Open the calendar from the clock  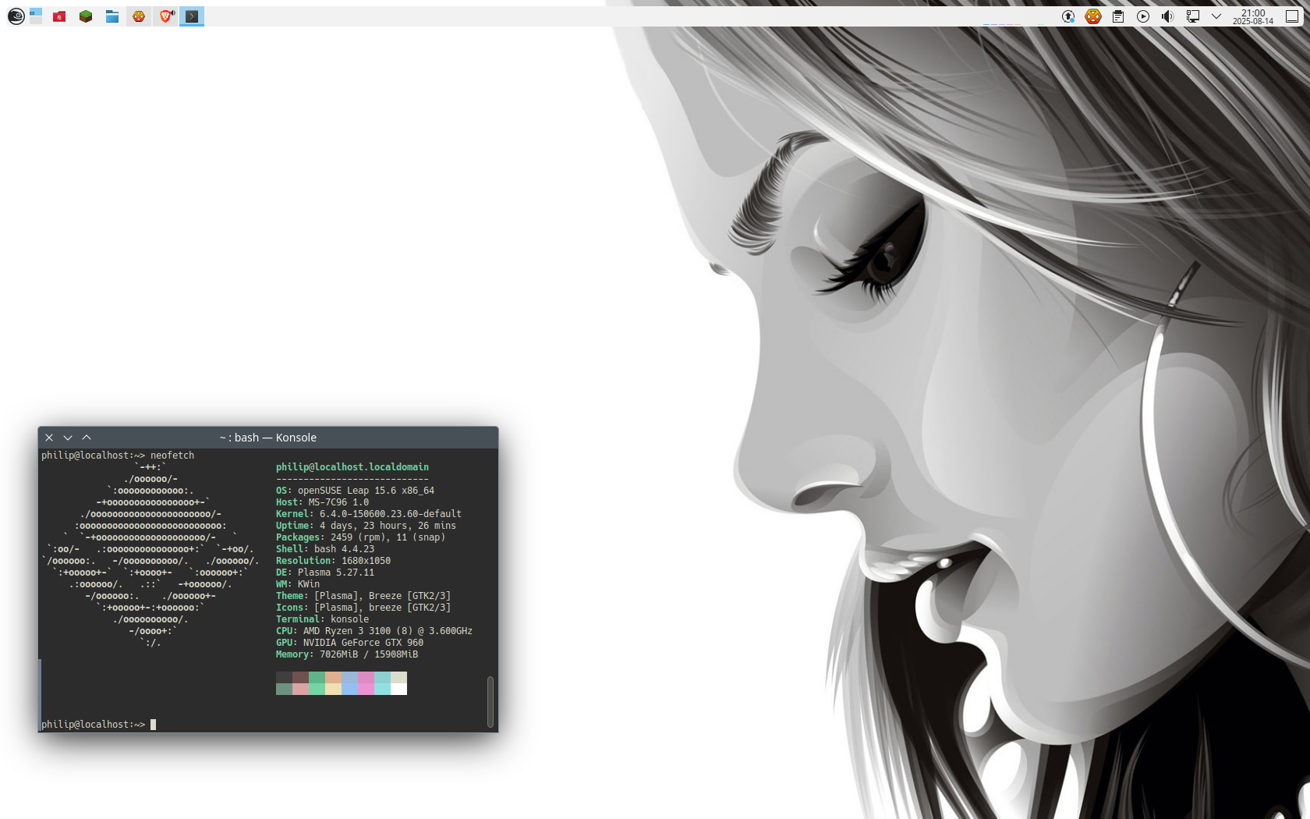click(1252, 16)
